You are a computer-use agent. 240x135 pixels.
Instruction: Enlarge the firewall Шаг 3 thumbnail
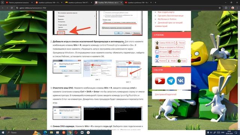(x=128, y=69)
